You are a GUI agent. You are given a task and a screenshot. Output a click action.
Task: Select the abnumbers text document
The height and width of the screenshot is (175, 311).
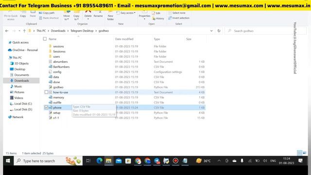point(60,62)
